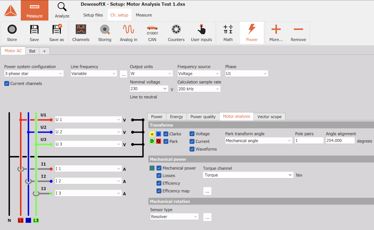The image size is (374, 230).
Task: Open Line frequency Variable dropdown
Action: coord(93,74)
